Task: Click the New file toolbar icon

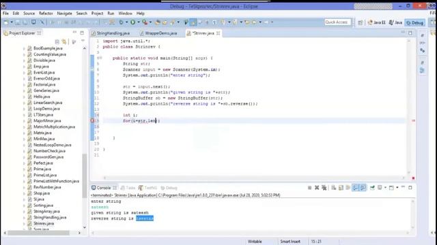Action: (5, 22)
